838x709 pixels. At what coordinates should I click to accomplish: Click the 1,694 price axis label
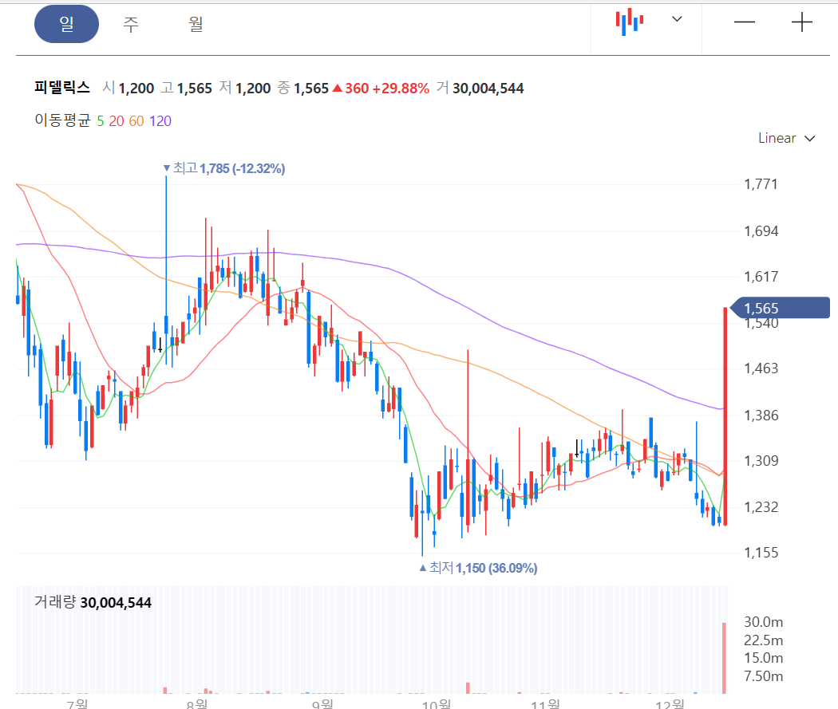(x=761, y=231)
